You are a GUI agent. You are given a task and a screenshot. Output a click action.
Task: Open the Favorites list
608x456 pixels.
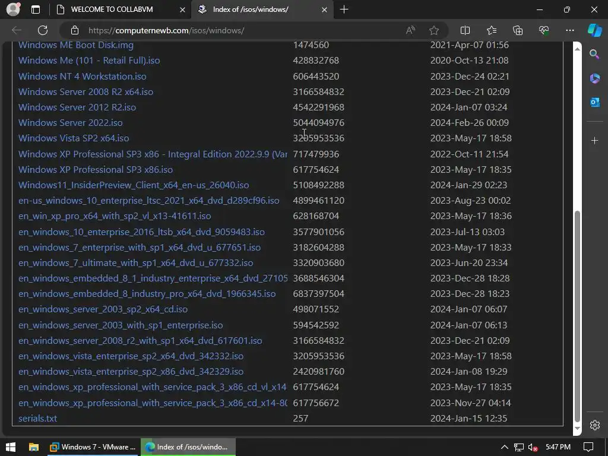(491, 30)
